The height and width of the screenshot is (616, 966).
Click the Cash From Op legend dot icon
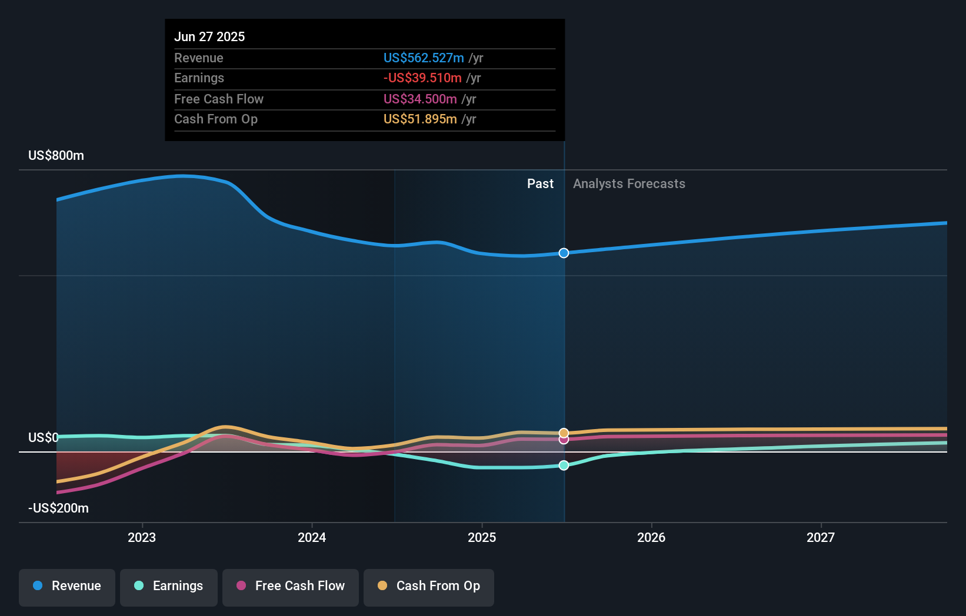[383, 586]
